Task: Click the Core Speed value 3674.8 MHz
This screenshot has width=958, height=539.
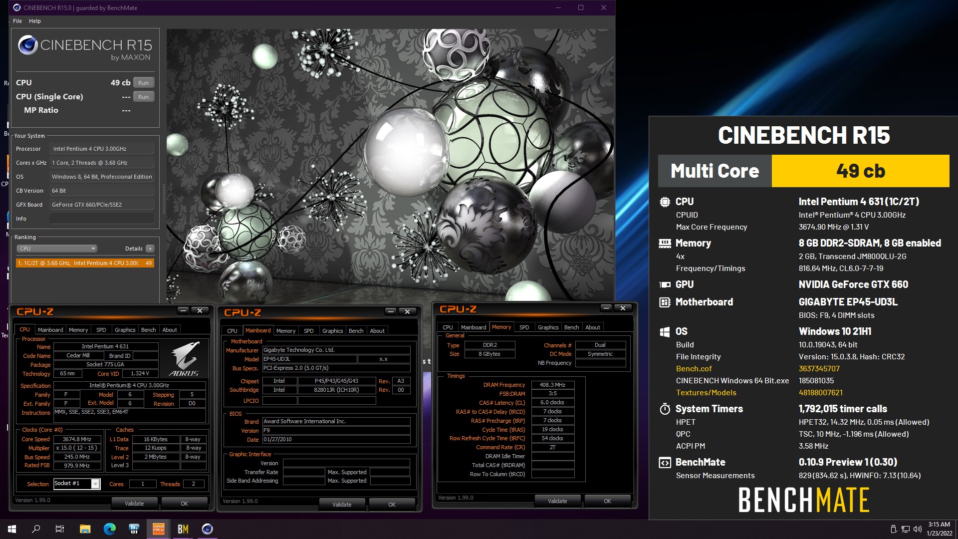Action: coord(77,439)
